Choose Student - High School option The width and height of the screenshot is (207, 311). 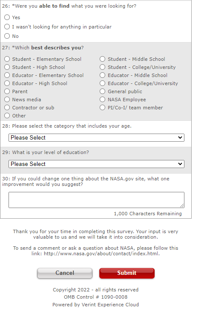(7, 67)
